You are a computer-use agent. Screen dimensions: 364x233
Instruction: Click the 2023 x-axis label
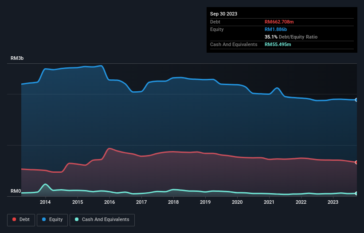[333, 202]
